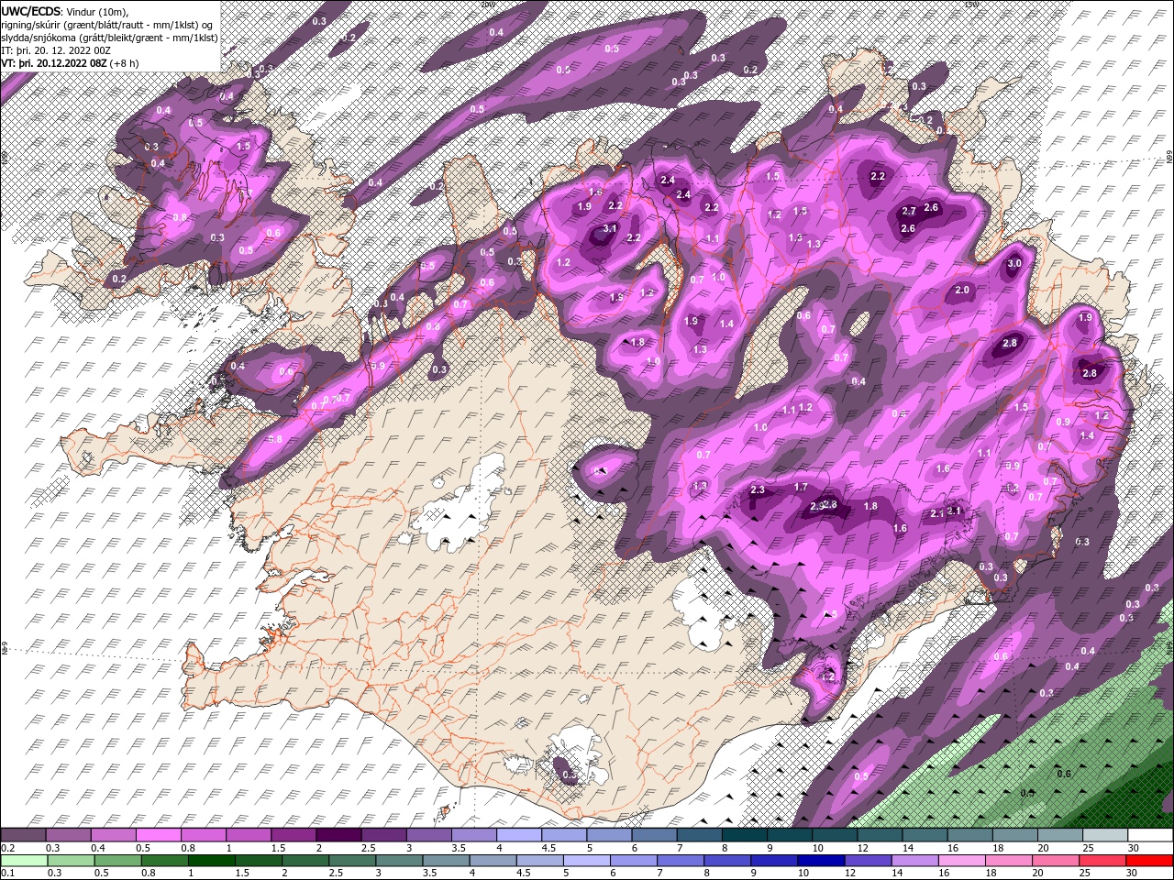
Task: Click the '0.2' legend scale label
Action: coord(6,848)
